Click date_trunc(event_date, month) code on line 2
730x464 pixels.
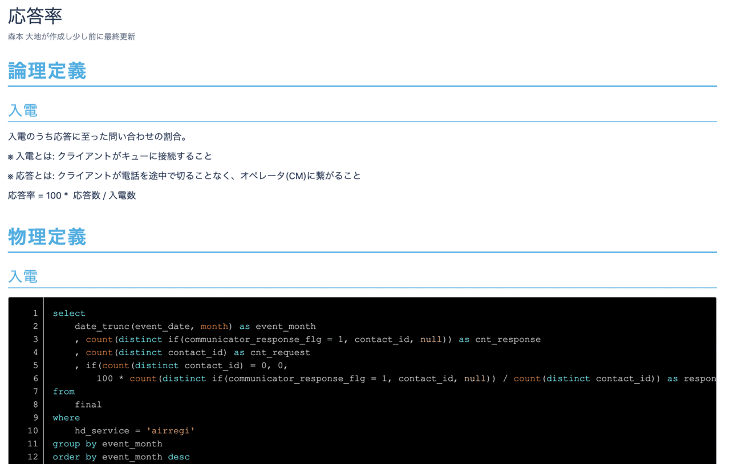point(154,327)
